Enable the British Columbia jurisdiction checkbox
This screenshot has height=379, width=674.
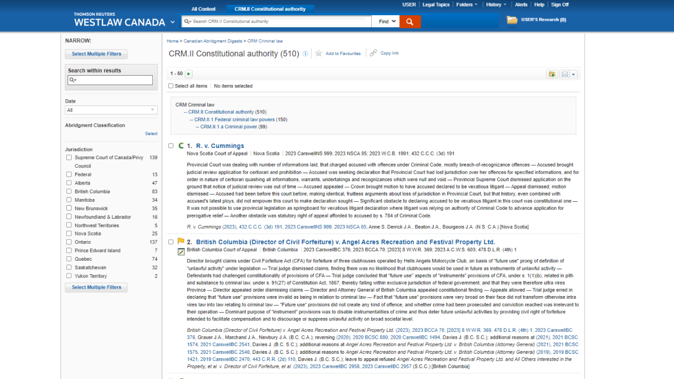(x=69, y=191)
